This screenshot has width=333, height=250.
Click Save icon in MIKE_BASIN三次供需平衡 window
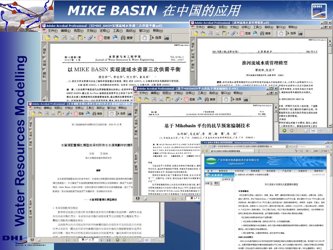[64, 38]
